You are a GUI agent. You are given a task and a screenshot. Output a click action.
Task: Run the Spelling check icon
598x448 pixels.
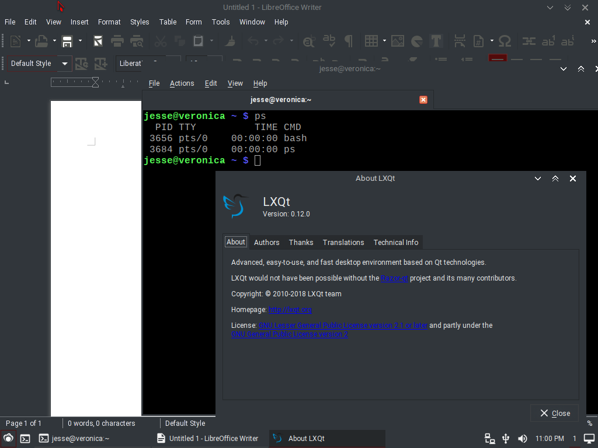pos(329,41)
